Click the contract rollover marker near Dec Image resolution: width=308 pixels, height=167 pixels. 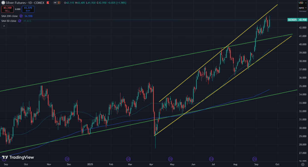pyautogui.click(x=67, y=159)
